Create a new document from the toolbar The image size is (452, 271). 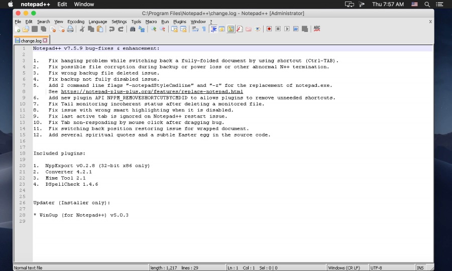point(17,29)
